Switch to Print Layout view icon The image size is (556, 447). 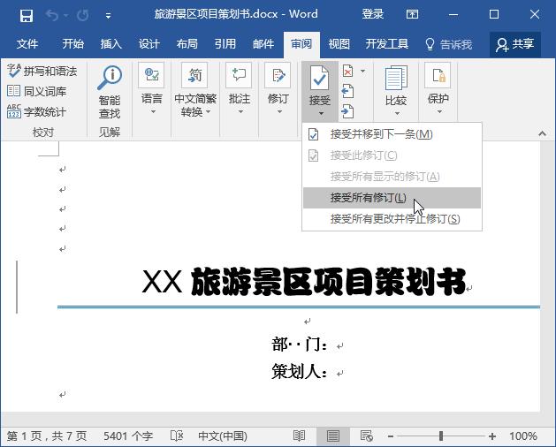coord(333,436)
